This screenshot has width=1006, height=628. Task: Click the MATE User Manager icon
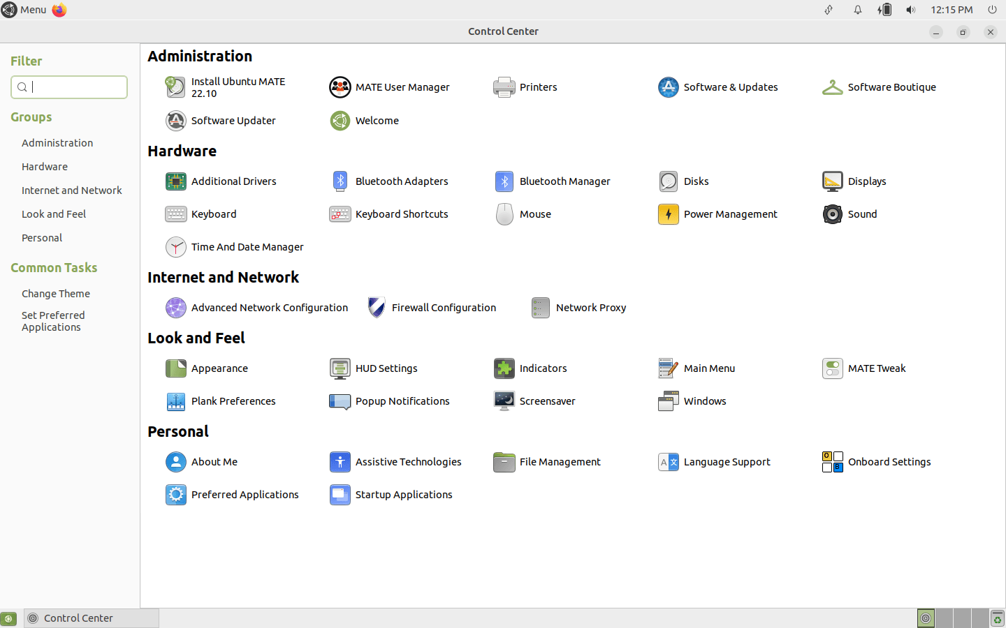click(x=340, y=87)
